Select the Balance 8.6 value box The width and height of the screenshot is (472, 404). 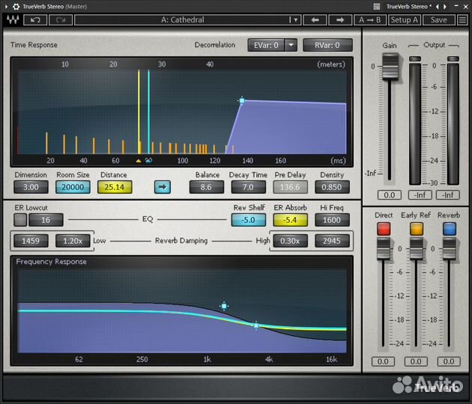click(206, 187)
